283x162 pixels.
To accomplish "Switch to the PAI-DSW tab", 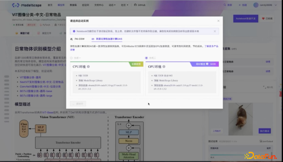I will pos(78,39).
